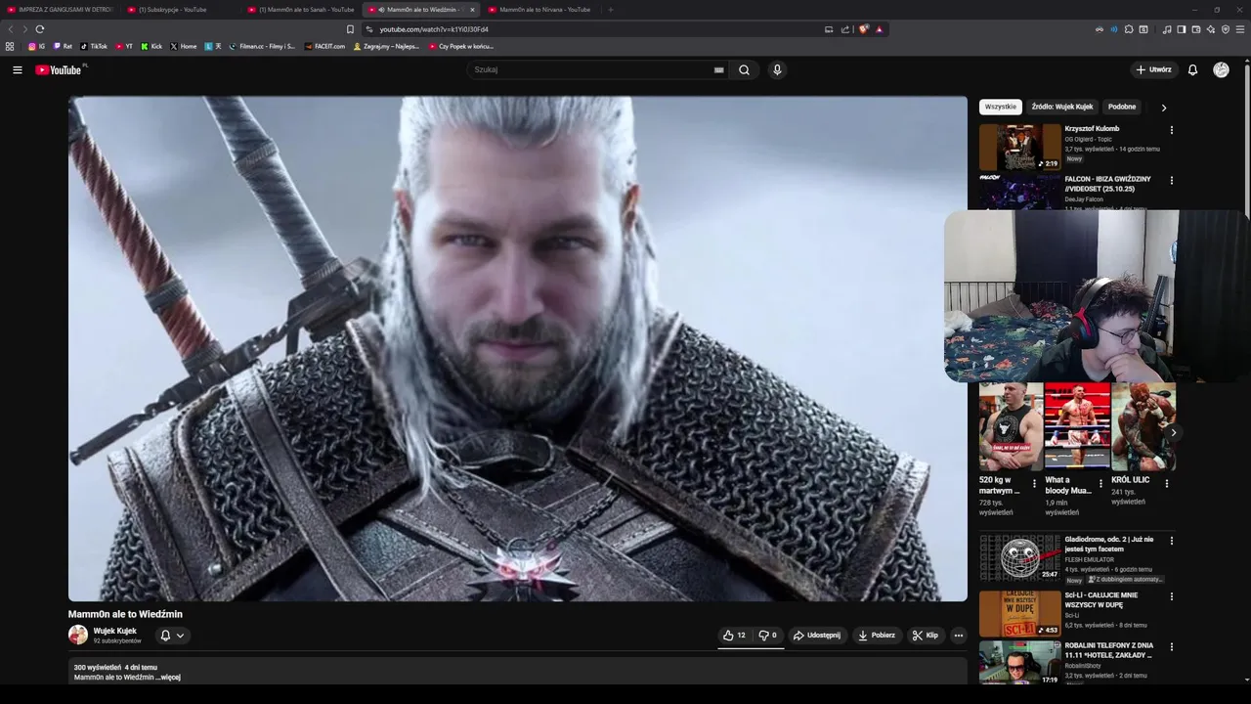Open options for 520 kg short
The width and height of the screenshot is (1251, 704).
pos(1034,483)
